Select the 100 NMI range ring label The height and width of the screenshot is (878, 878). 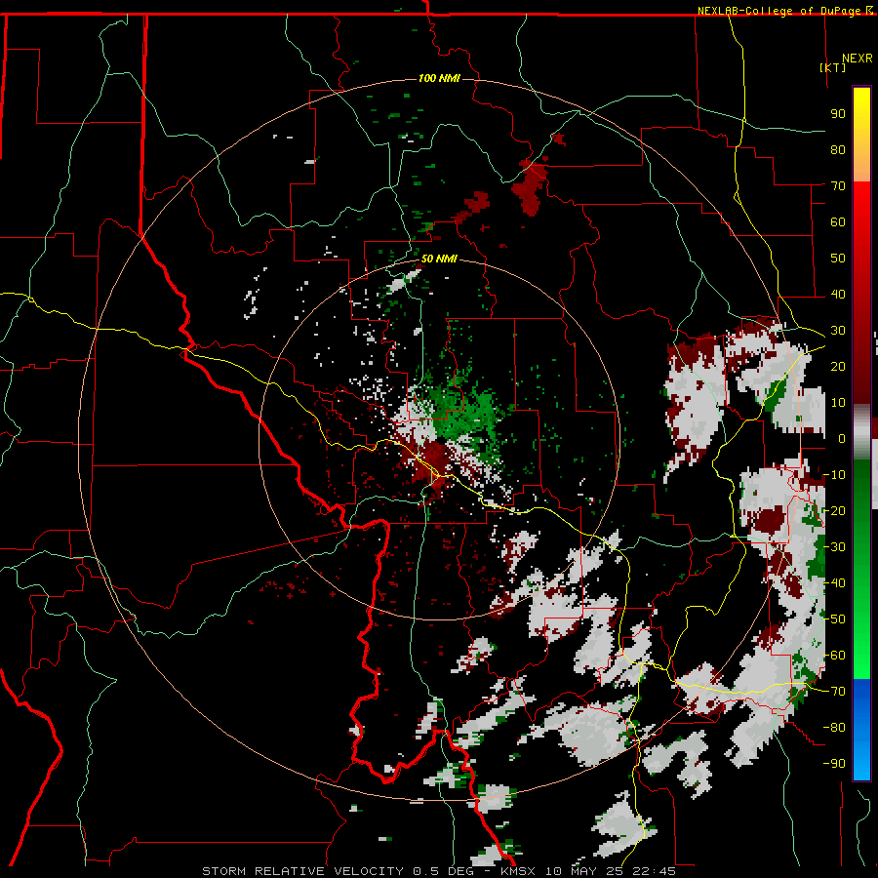point(439,78)
